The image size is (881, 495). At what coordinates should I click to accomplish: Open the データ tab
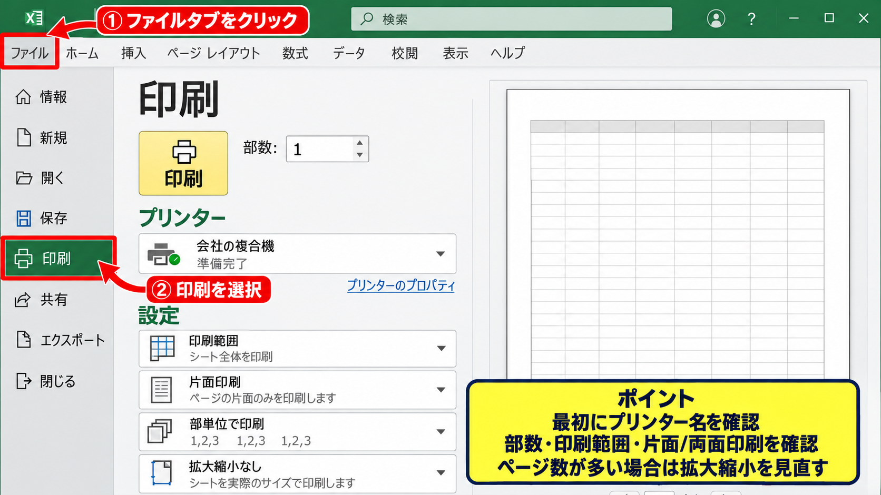pyautogui.click(x=349, y=53)
